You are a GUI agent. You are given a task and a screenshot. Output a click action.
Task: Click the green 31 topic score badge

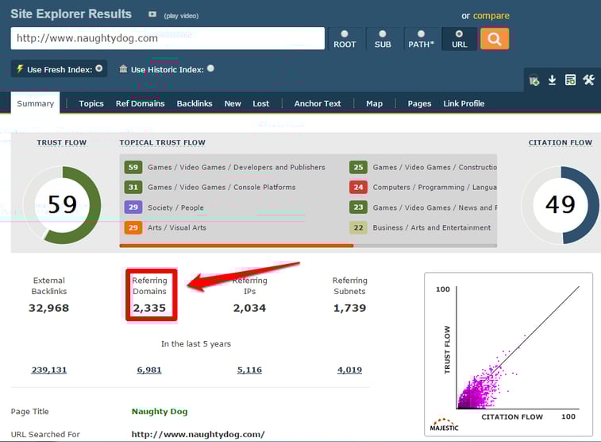(x=133, y=188)
